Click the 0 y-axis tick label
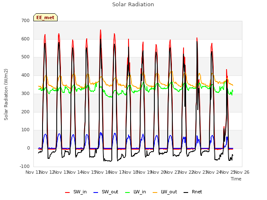 [28, 148]
